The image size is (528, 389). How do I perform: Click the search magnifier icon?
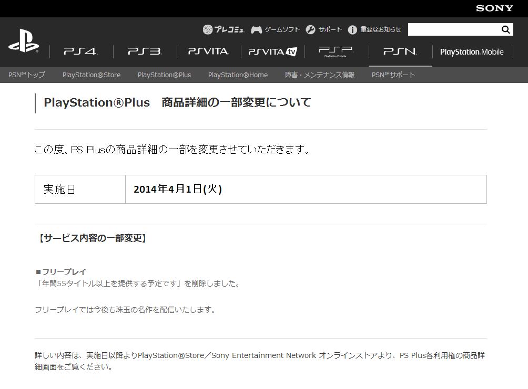505,29
